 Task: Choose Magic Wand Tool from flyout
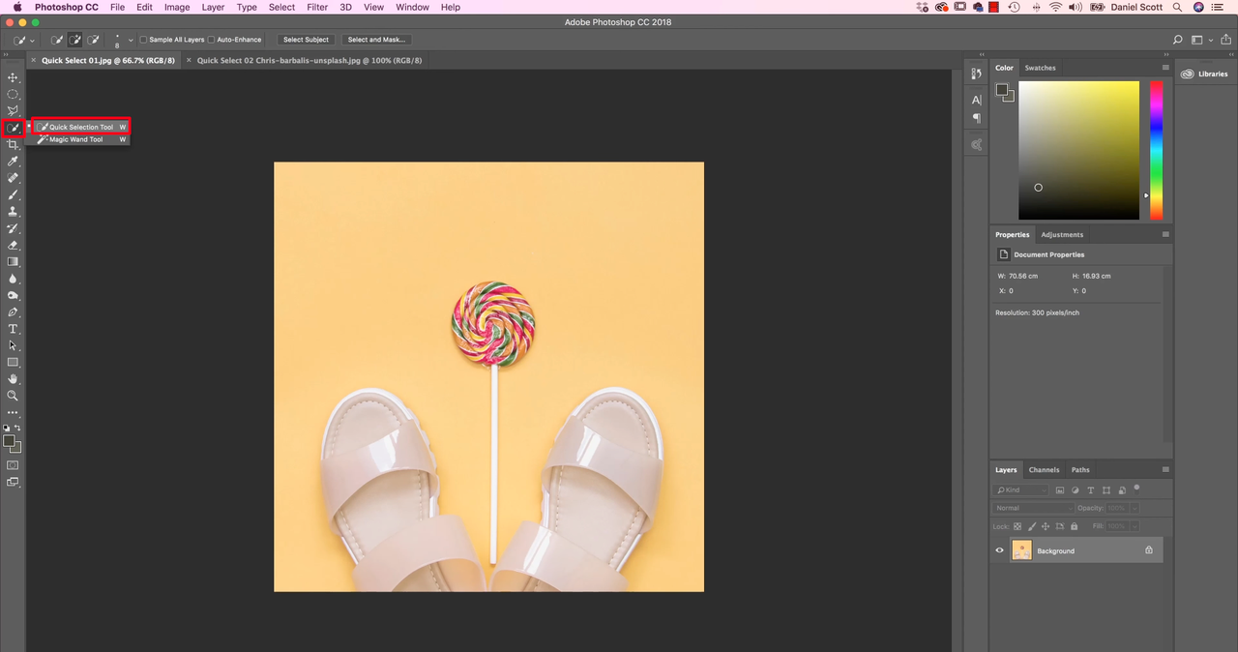[x=81, y=139]
